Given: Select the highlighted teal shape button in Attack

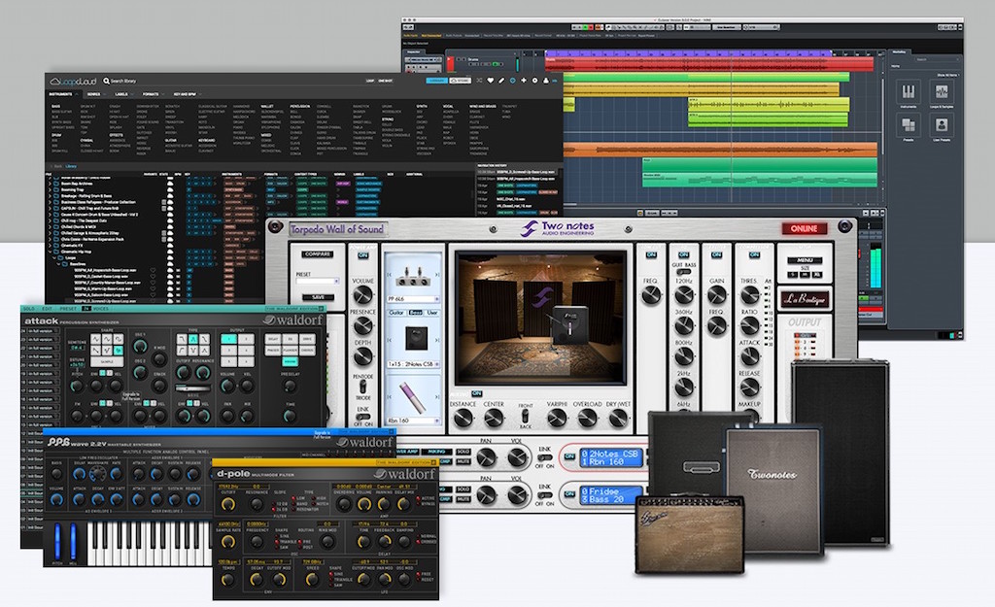Looking at the screenshot, I should (118, 350).
